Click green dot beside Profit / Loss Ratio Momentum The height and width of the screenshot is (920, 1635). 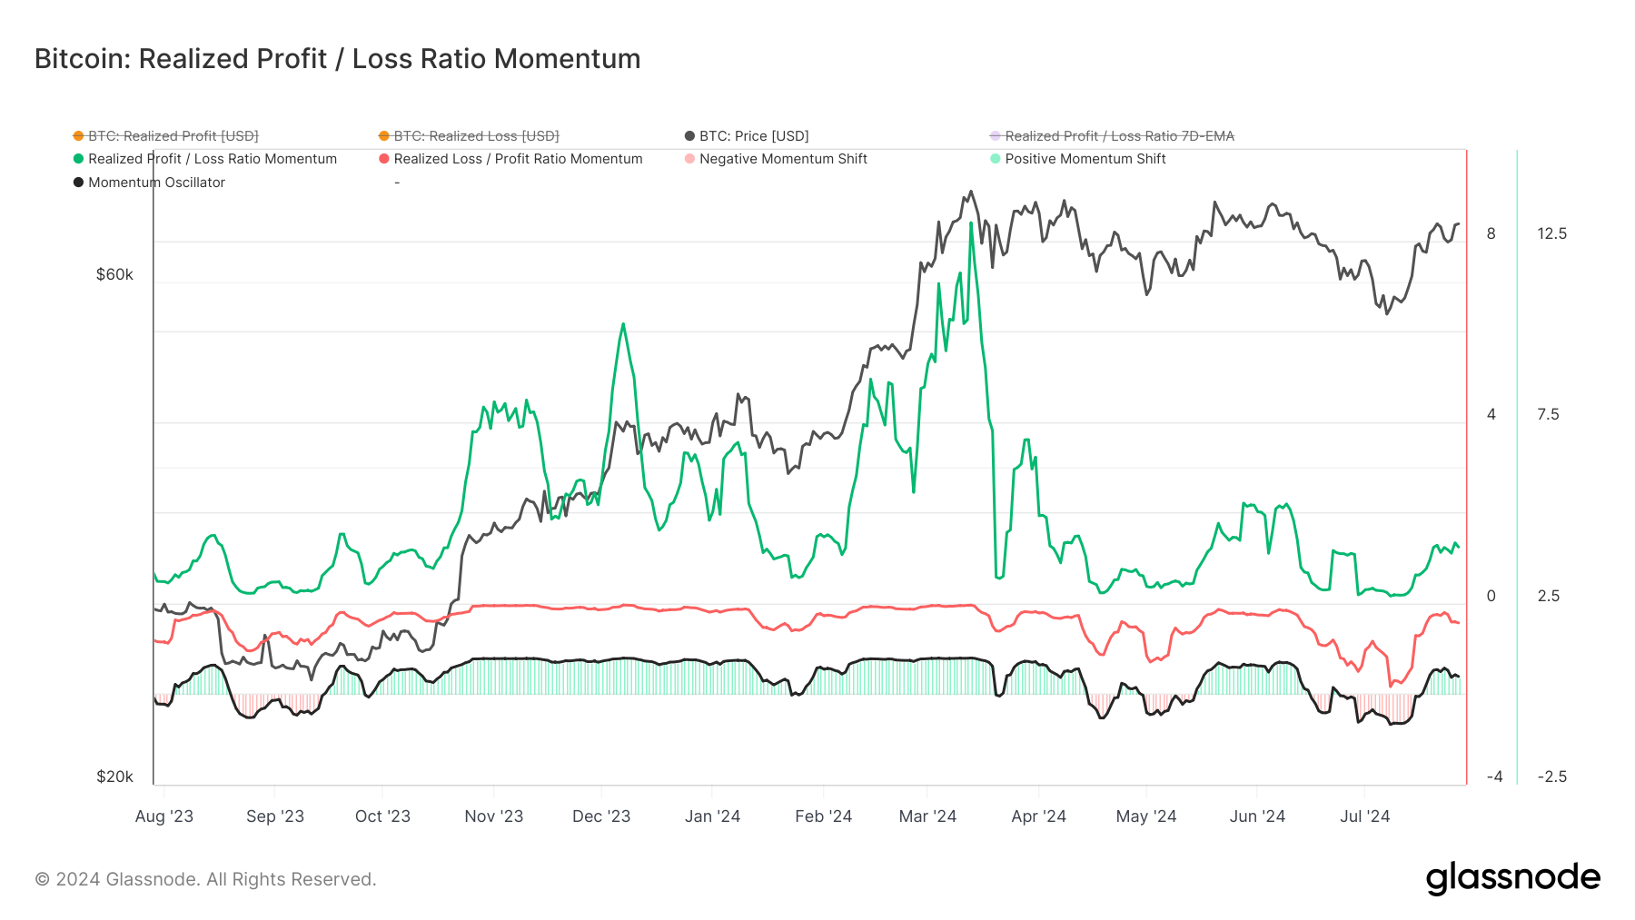tap(78, 159)
